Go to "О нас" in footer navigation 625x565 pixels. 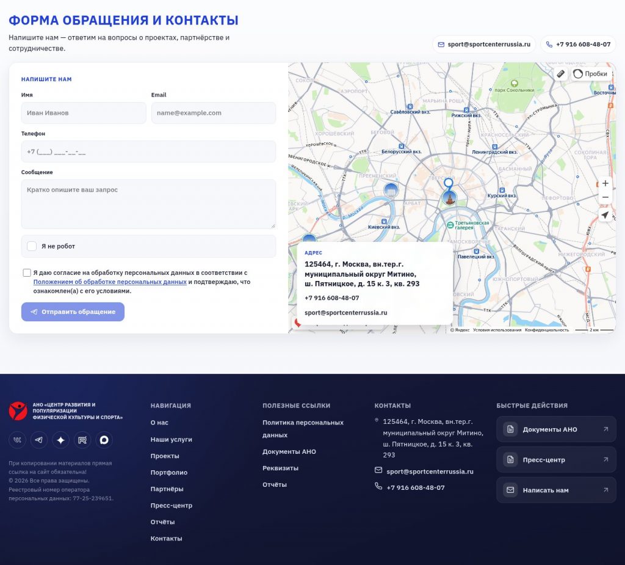pyautogui.click(x=159, y=423)
